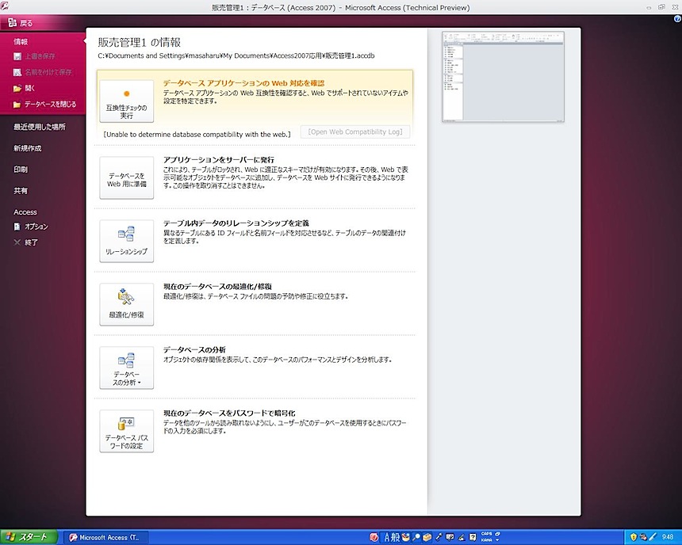Click the 戻る (Back) button
The width and height of the screenshot is (682, 545).
click(x=21, y=23)
